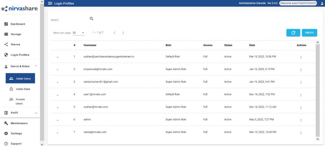Click the '1 – 7 of 7' pagination text
This screenshot has width=325, height=146.
(x=98, y=33)
